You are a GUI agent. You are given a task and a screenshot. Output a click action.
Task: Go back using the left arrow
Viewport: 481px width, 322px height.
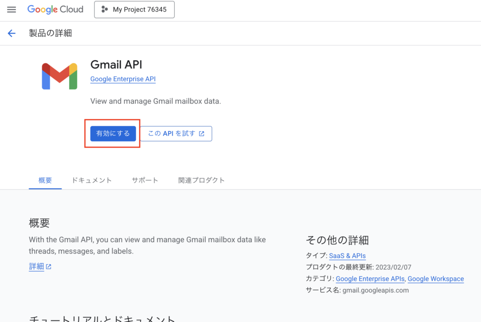click(12, 33)
